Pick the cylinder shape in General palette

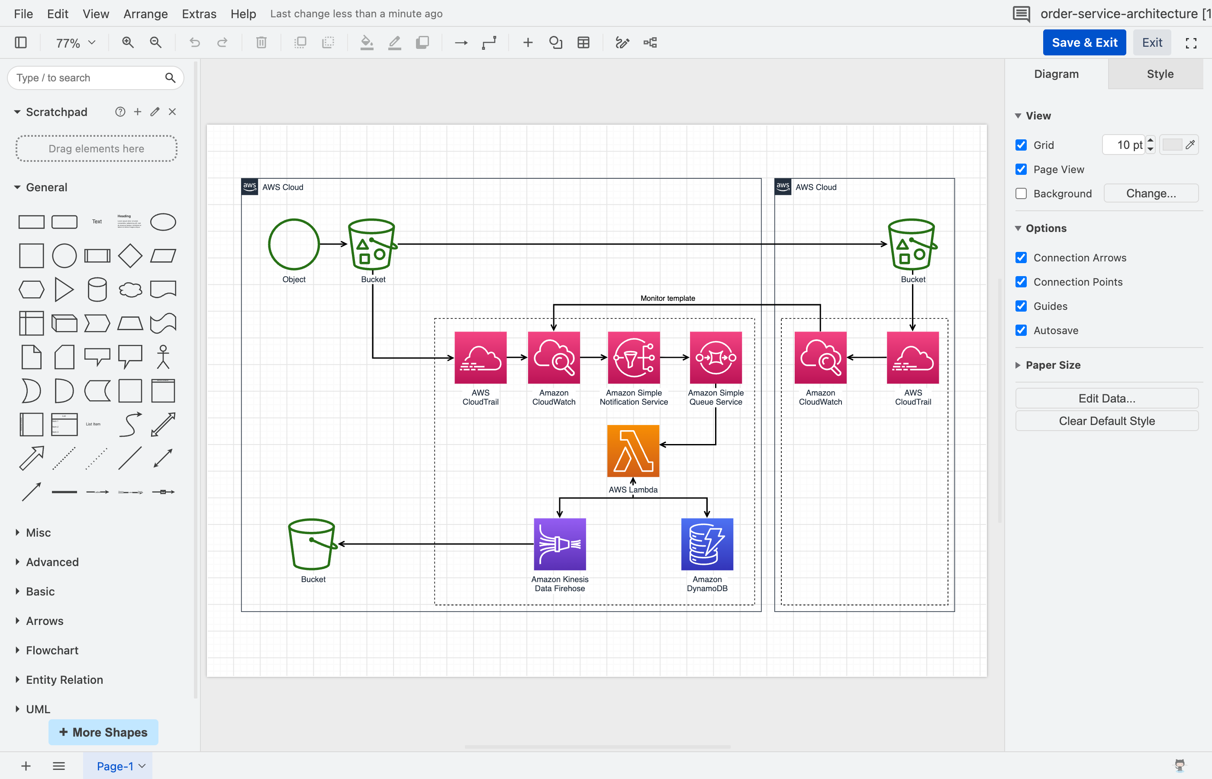[97, 290]
